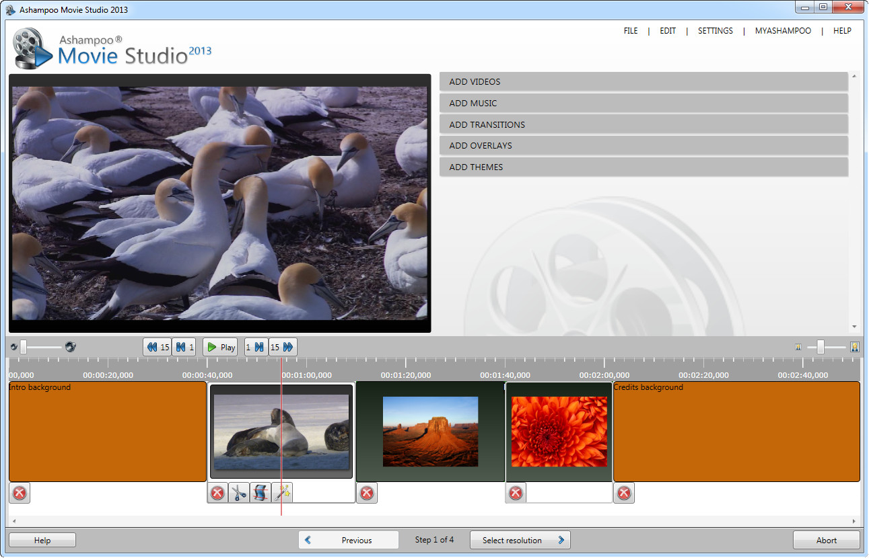Minimize the Ashampoo Movie Studio window

click(804, 7)
